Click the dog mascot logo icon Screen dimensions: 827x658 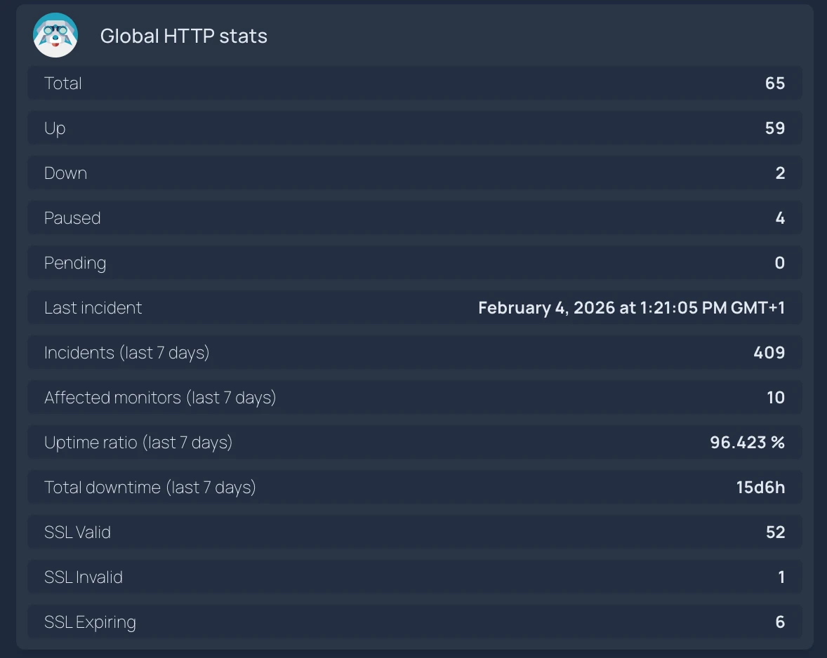click(x=55, y=36)
